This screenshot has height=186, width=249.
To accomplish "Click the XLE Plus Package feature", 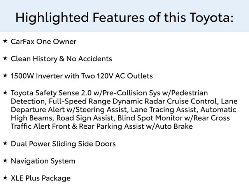I will [x=40, y=178].
